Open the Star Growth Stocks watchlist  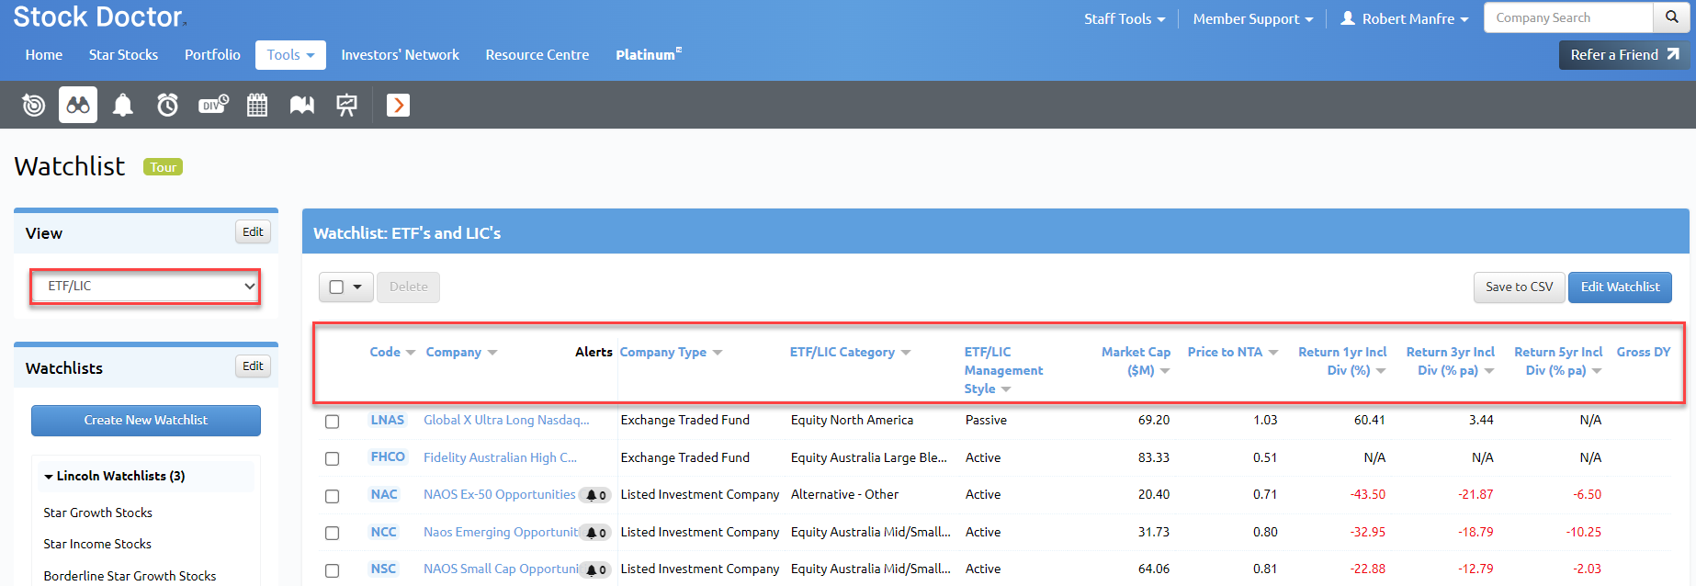(x=97, y=513)
